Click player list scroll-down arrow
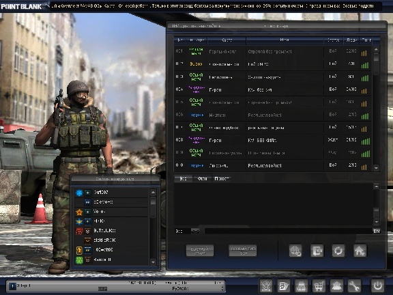 tap(153, 262)
